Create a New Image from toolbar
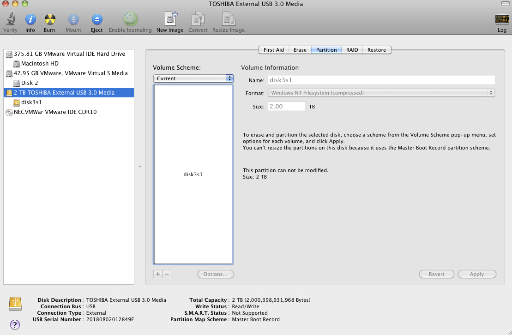The image size is (512, 335). point(170,19)
